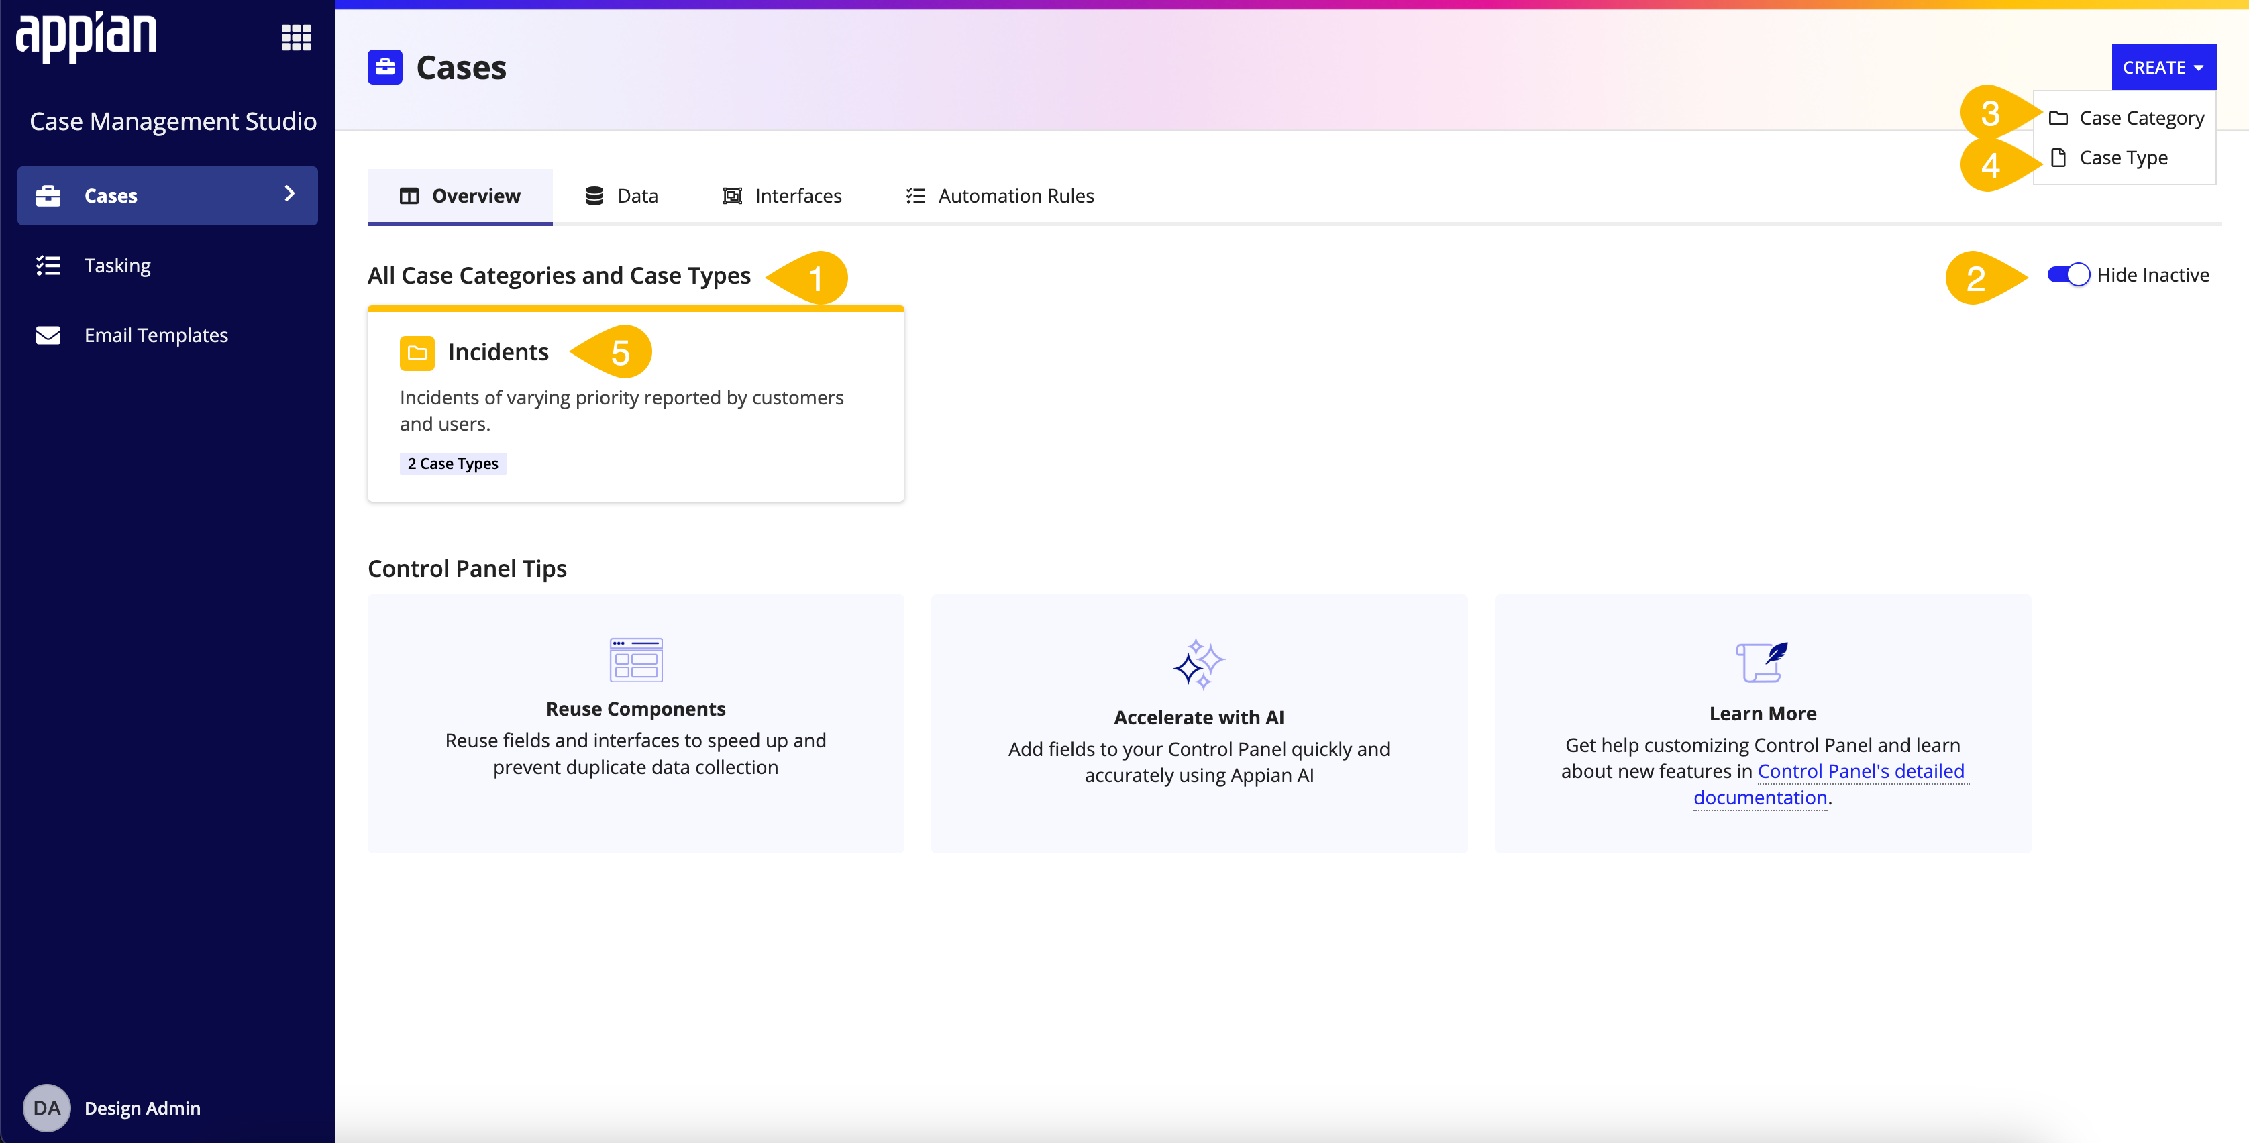Expand the Cases sidebar chevron
2249x1143 pixels.
(x=290, y=194)
